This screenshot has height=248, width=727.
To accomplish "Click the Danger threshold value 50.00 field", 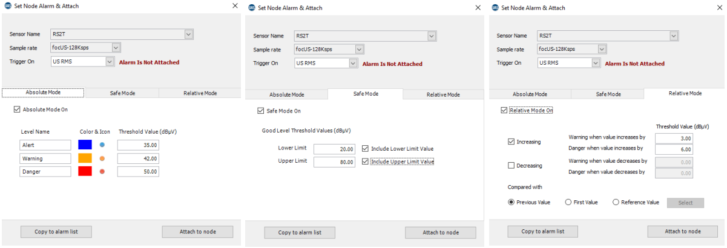I will (138, 172).
